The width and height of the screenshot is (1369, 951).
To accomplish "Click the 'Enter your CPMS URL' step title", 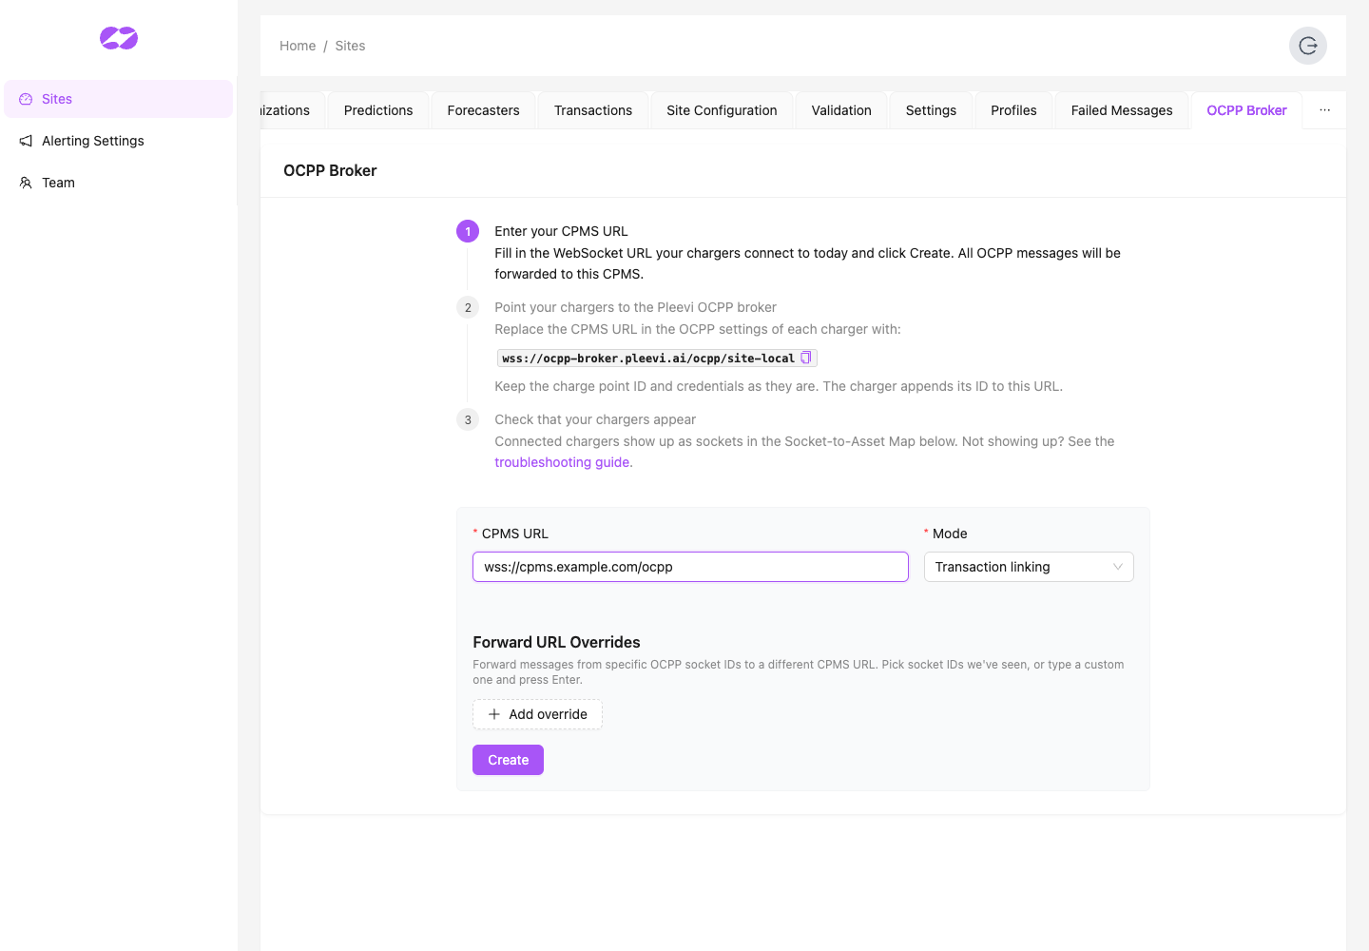I will point(561,231).
